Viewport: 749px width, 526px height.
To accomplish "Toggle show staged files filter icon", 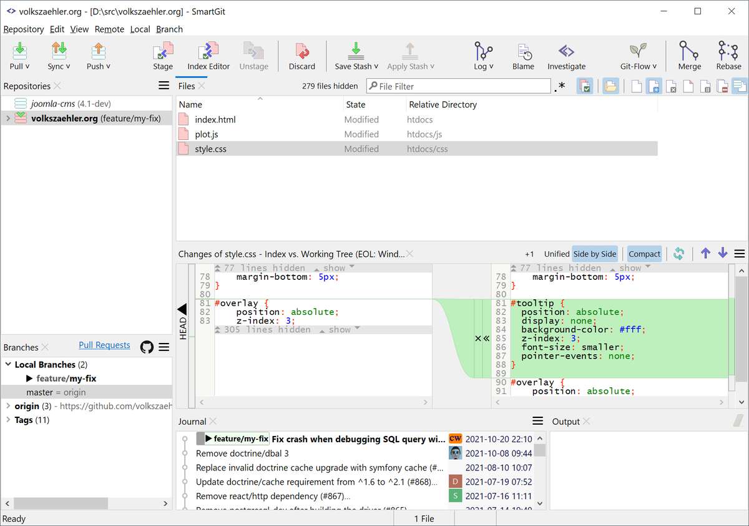I will 585,86.
